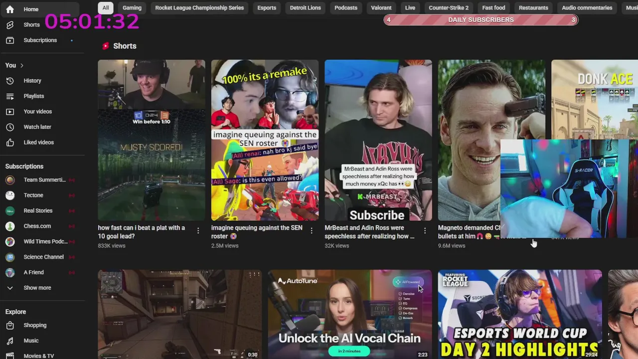Select the All filter chip

pos(106,7)
